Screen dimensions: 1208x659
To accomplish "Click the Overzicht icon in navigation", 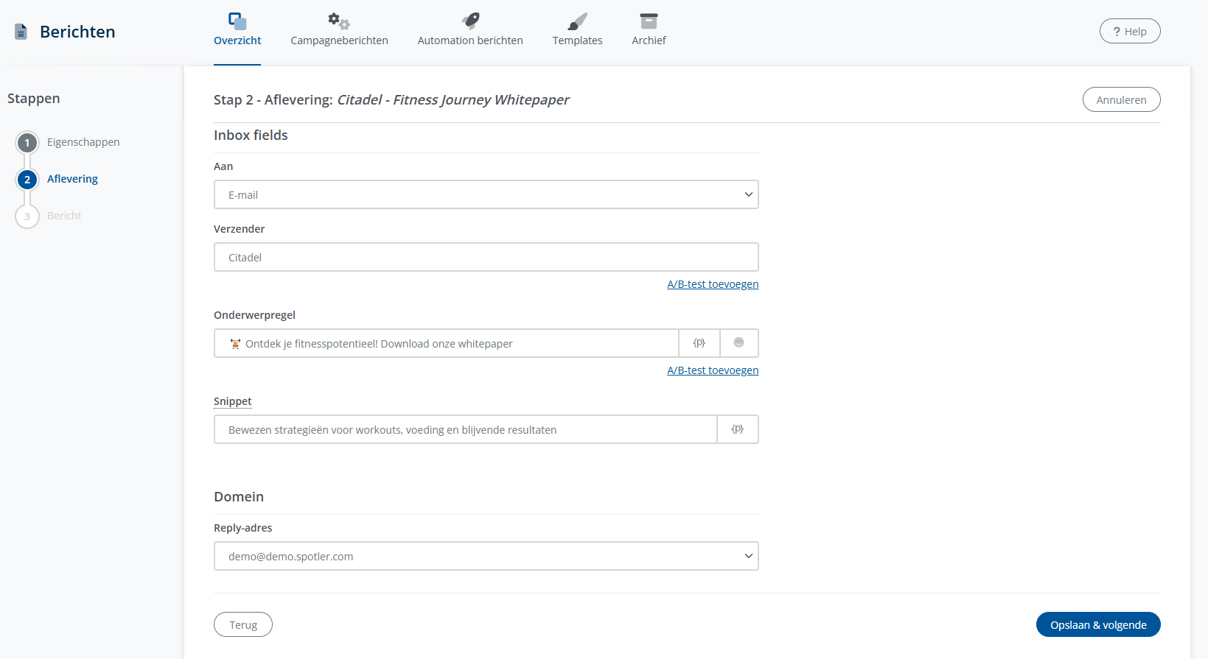I will pos(237,21).
